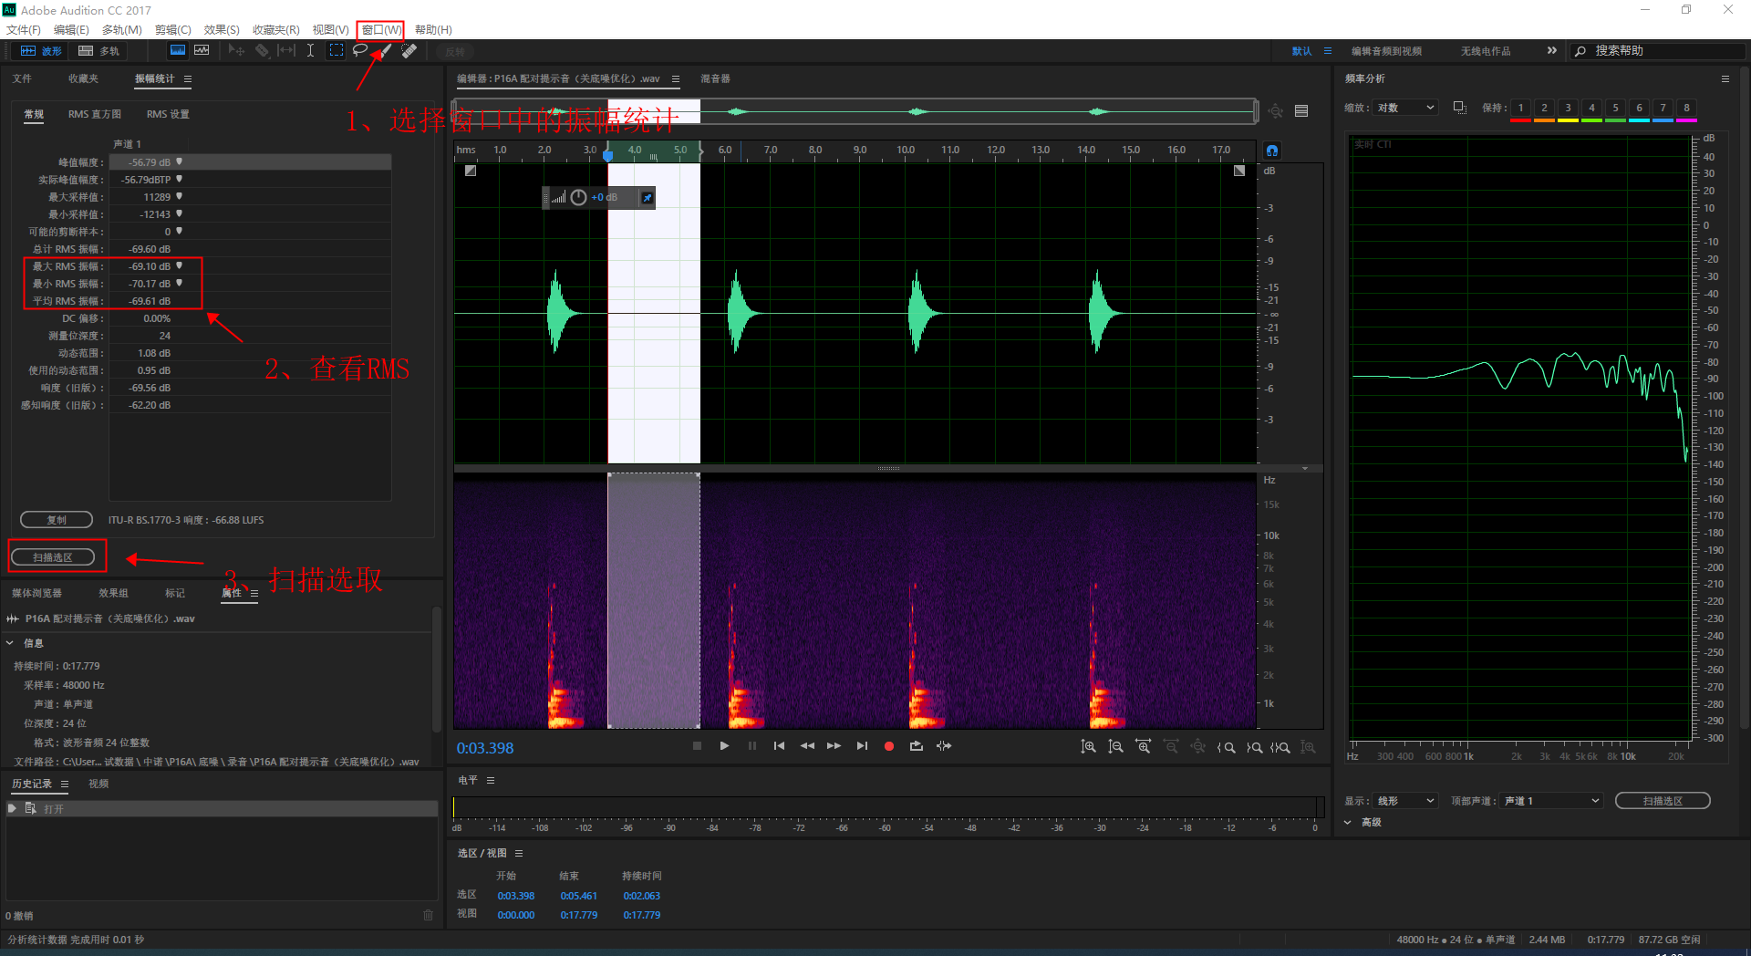
Task: Click the 复制 copy button
Action: point(57,520)
